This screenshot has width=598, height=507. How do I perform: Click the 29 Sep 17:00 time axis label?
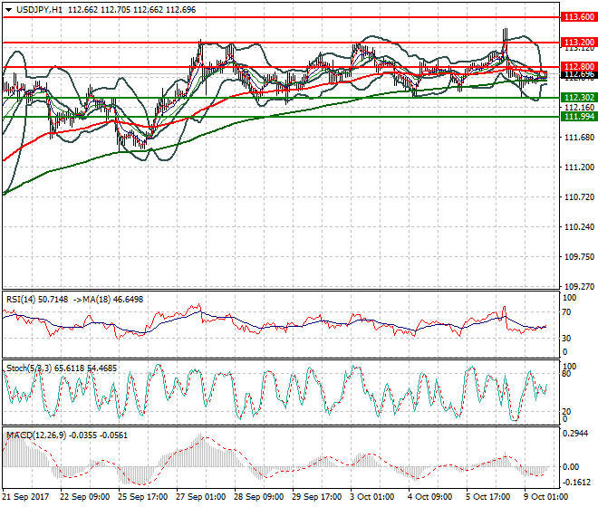(316, 497)
